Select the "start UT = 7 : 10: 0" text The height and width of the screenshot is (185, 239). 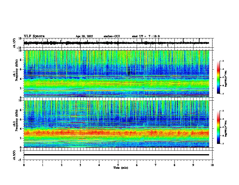click(x=146, y=36)
